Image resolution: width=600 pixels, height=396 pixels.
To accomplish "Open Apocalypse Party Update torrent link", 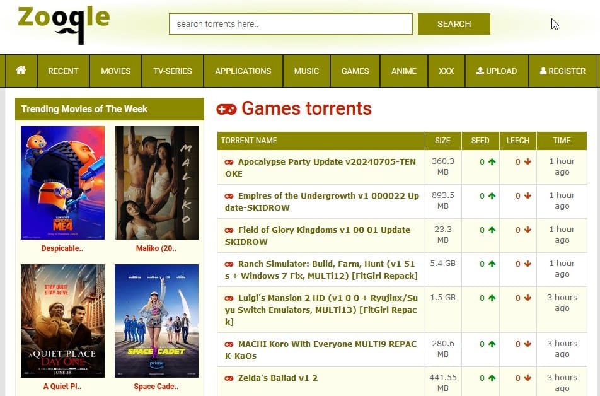I will coord(320,168).
